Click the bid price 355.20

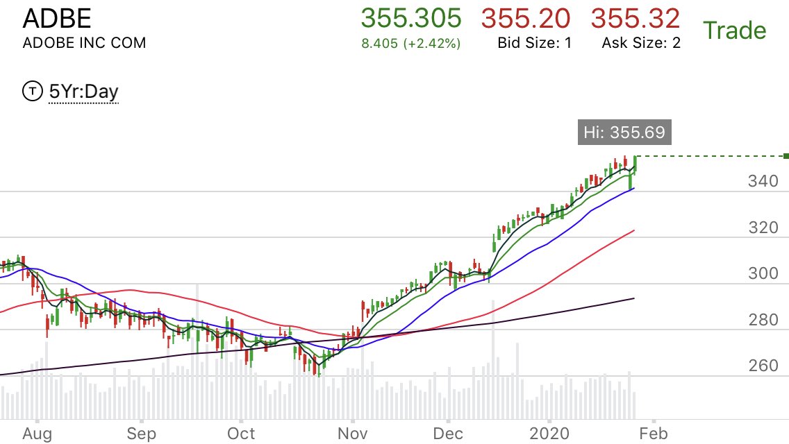(526, 19)
